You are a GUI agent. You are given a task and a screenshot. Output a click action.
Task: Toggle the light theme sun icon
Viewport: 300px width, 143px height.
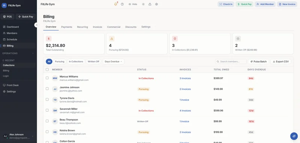pyautogui.click(x=143, y=4)
